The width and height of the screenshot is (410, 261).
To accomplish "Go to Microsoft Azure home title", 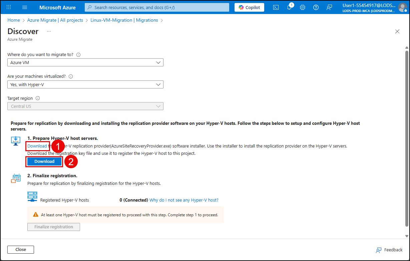I will 57,7.
